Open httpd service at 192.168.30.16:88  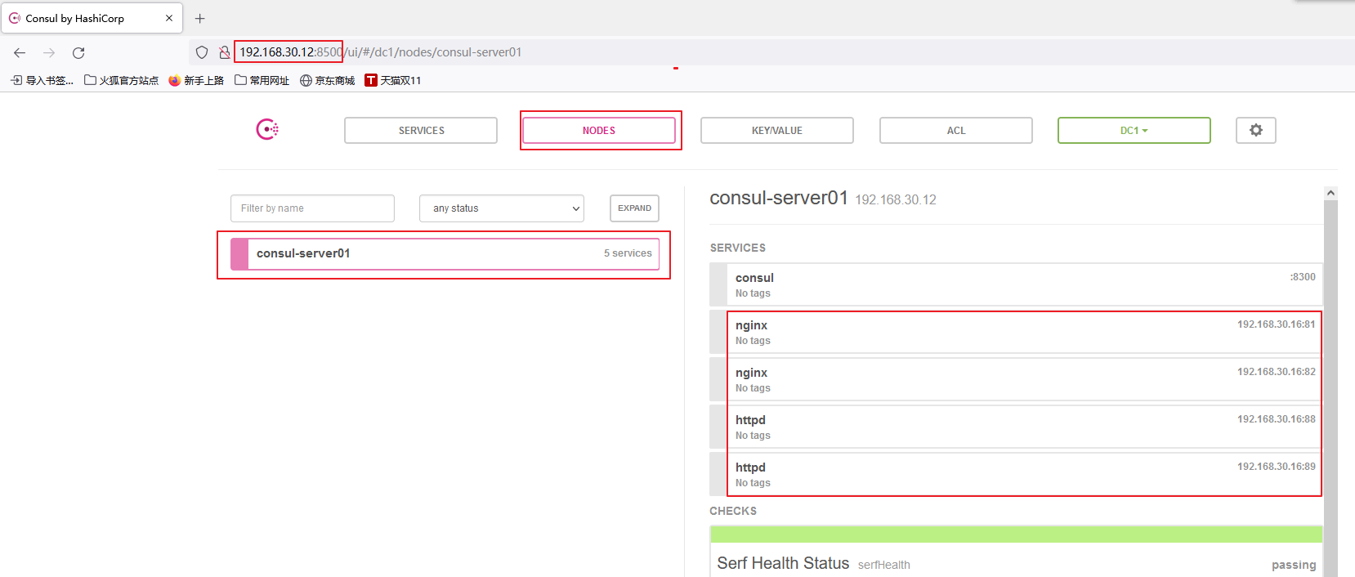pos(1016,427)
